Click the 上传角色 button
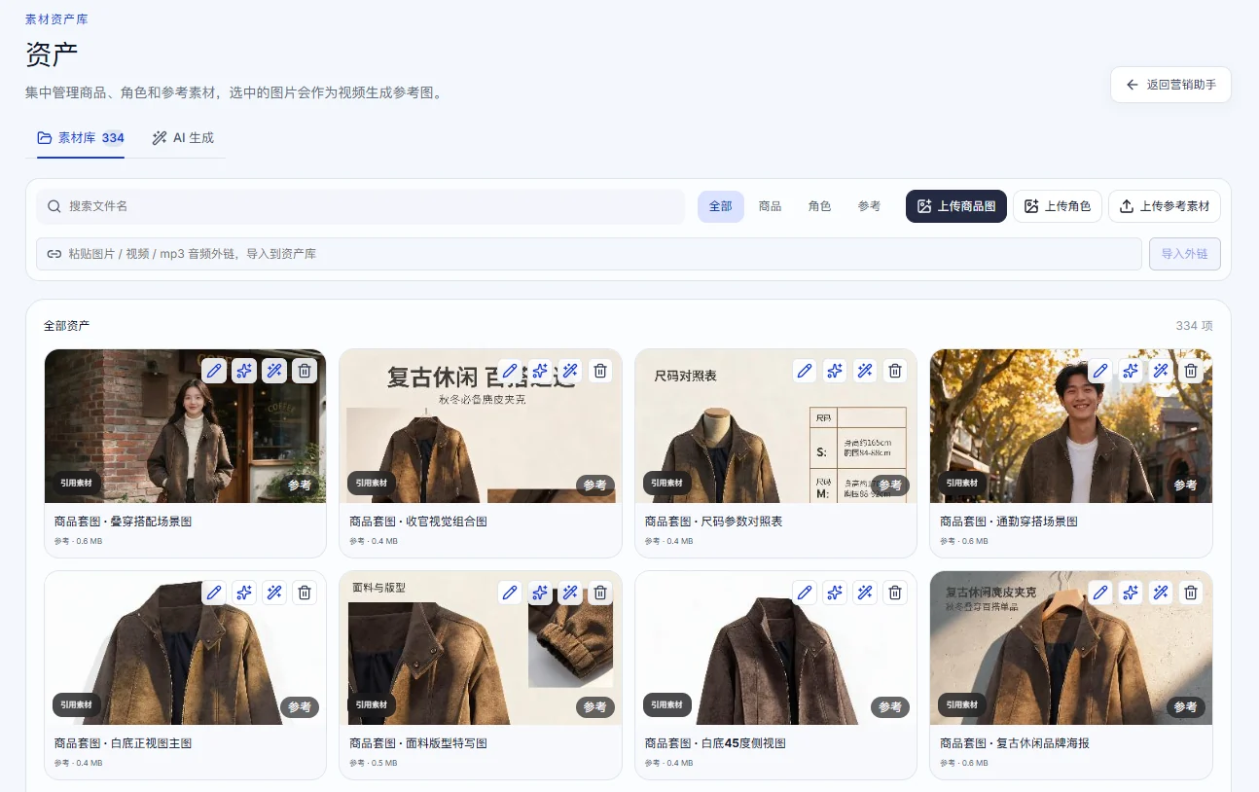Image resolution: width=1259 pixels, height=792 pixels. pos(1058,206)
